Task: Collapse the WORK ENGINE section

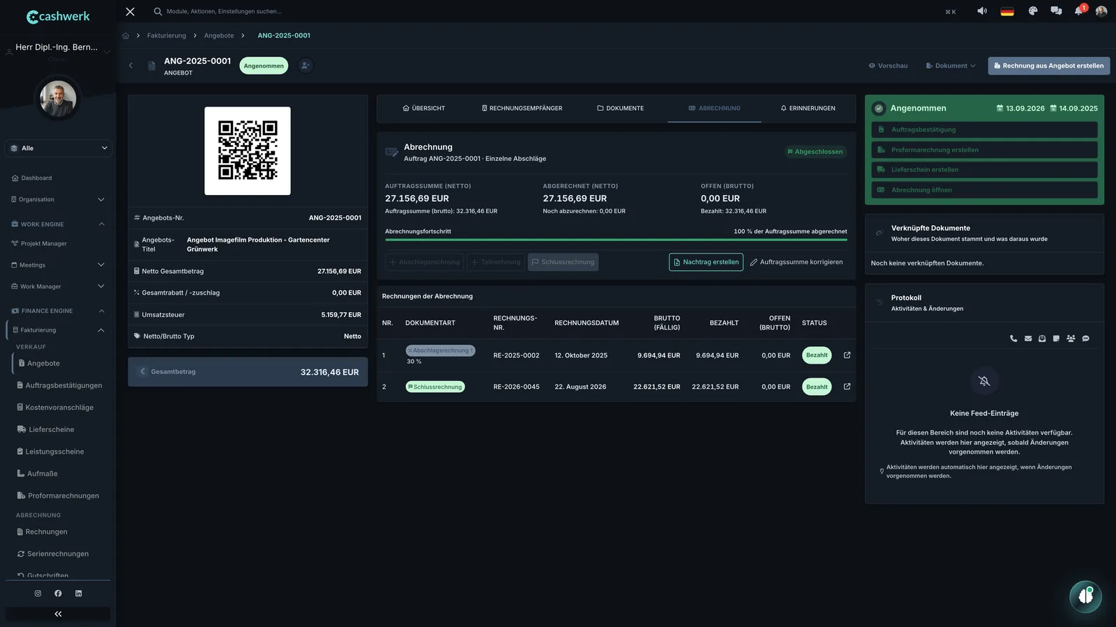Action: click(x=59, y=224)
